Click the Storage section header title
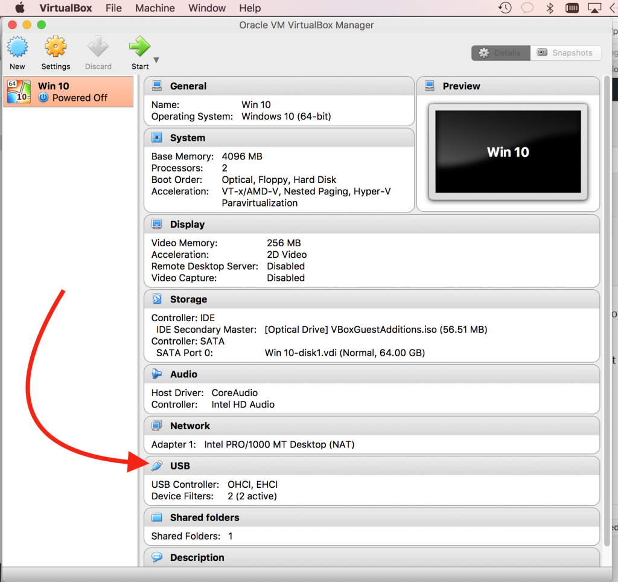This screenshot has height=582, width=618. coord(188,299)
